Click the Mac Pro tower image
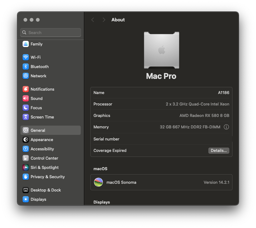 [162, 50]
